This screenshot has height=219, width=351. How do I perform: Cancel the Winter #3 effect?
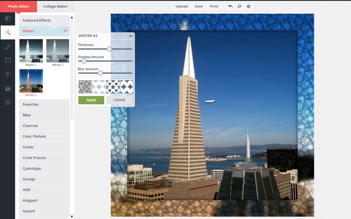coord(119,100)
